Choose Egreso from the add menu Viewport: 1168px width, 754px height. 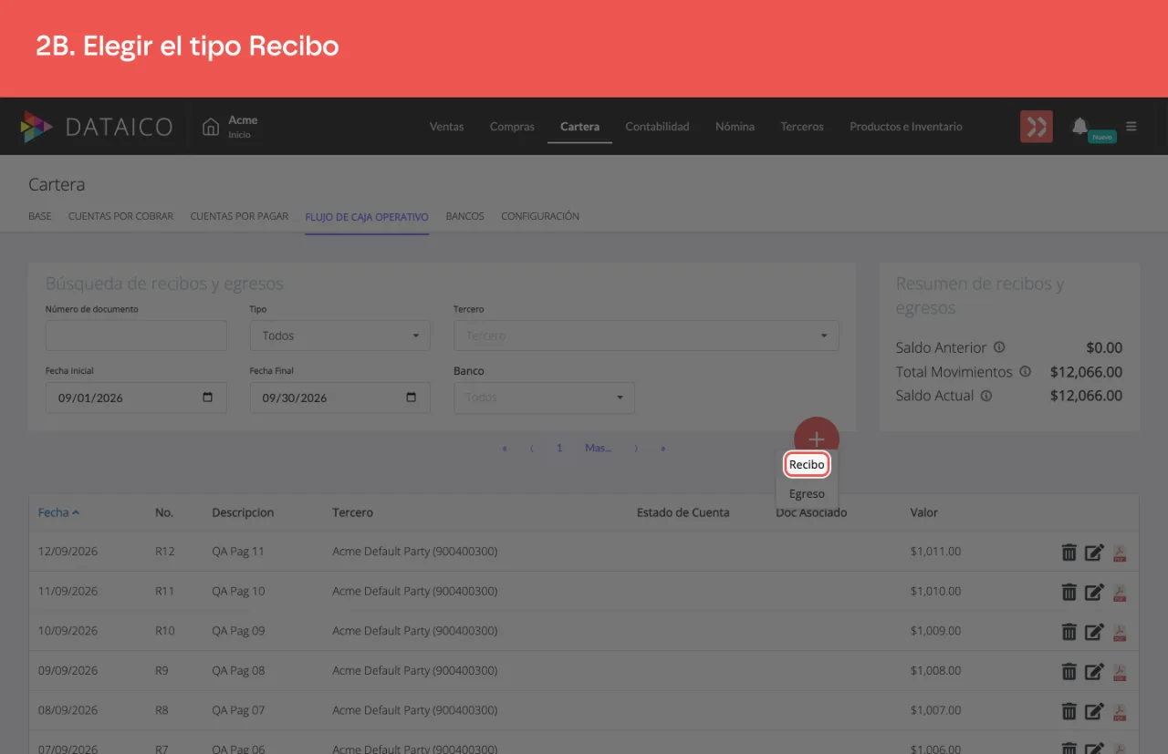pyautogui.click(x=807, y=494)
